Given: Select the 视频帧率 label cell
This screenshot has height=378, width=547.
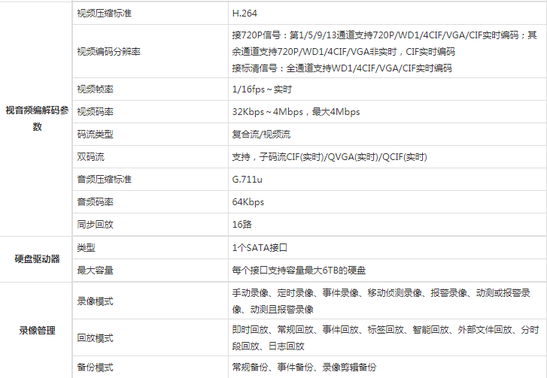Looking at the screenshot, I should (95, 89).
